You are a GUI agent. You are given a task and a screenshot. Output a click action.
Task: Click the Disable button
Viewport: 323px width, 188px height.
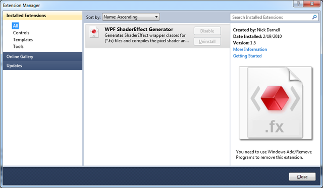(x=207, y=31)
